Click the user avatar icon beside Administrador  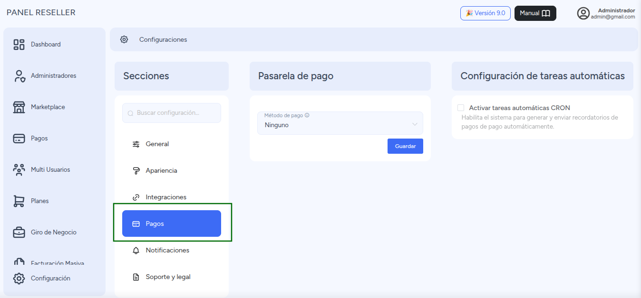pos(583,13)
